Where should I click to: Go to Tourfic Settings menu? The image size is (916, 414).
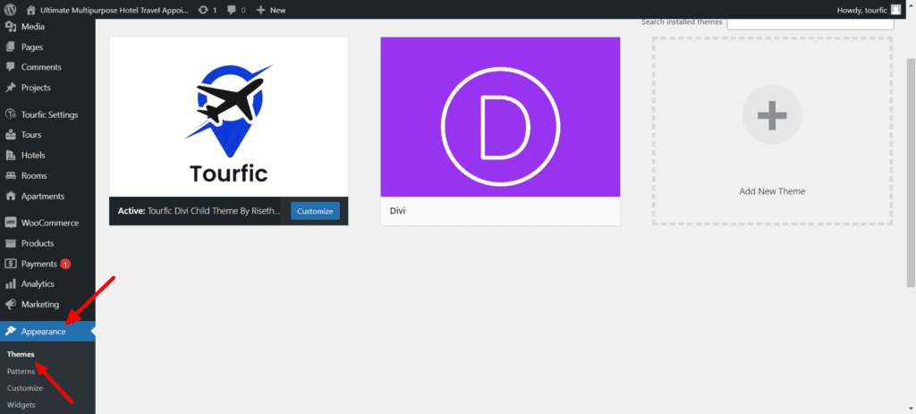50,114
